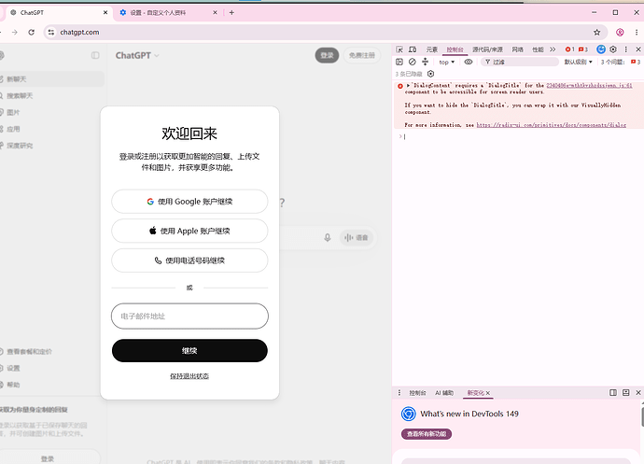Open the 源代码/来源 (Sources) tab
Viewport: 644px width, 464px height.
point(487,49)
